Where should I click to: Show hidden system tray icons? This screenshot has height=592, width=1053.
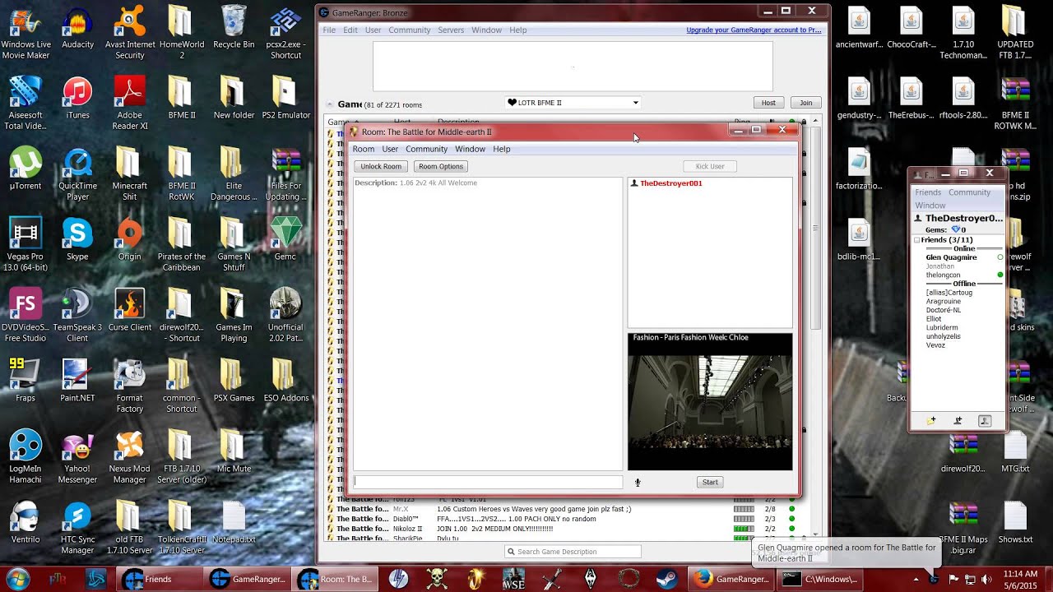916,579
